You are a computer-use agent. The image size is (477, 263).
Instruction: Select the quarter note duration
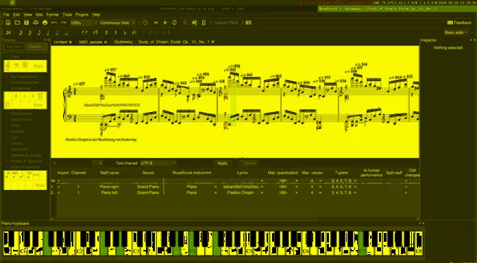pos(48,33)
